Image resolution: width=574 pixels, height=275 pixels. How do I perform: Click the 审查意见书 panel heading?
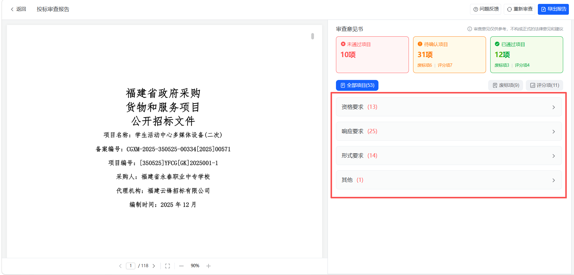pos(350,29)
